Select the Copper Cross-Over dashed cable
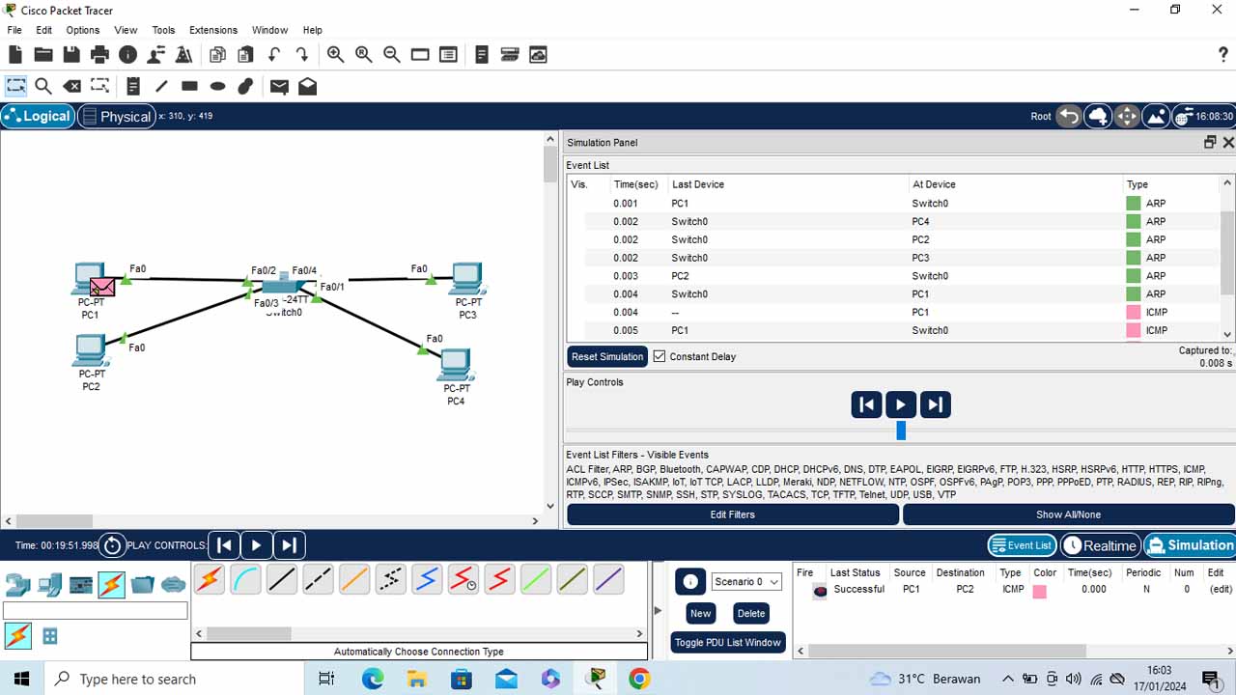Viewport: 1236px width, 695px height. (318, 579)
